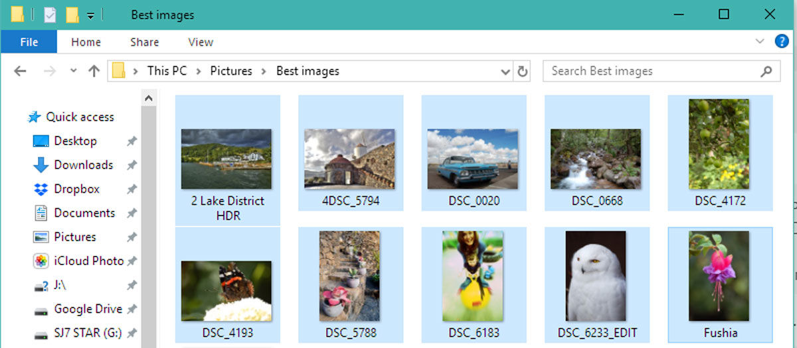Unpin SJ7 STAR drive via pin icon

coord(132,333)
